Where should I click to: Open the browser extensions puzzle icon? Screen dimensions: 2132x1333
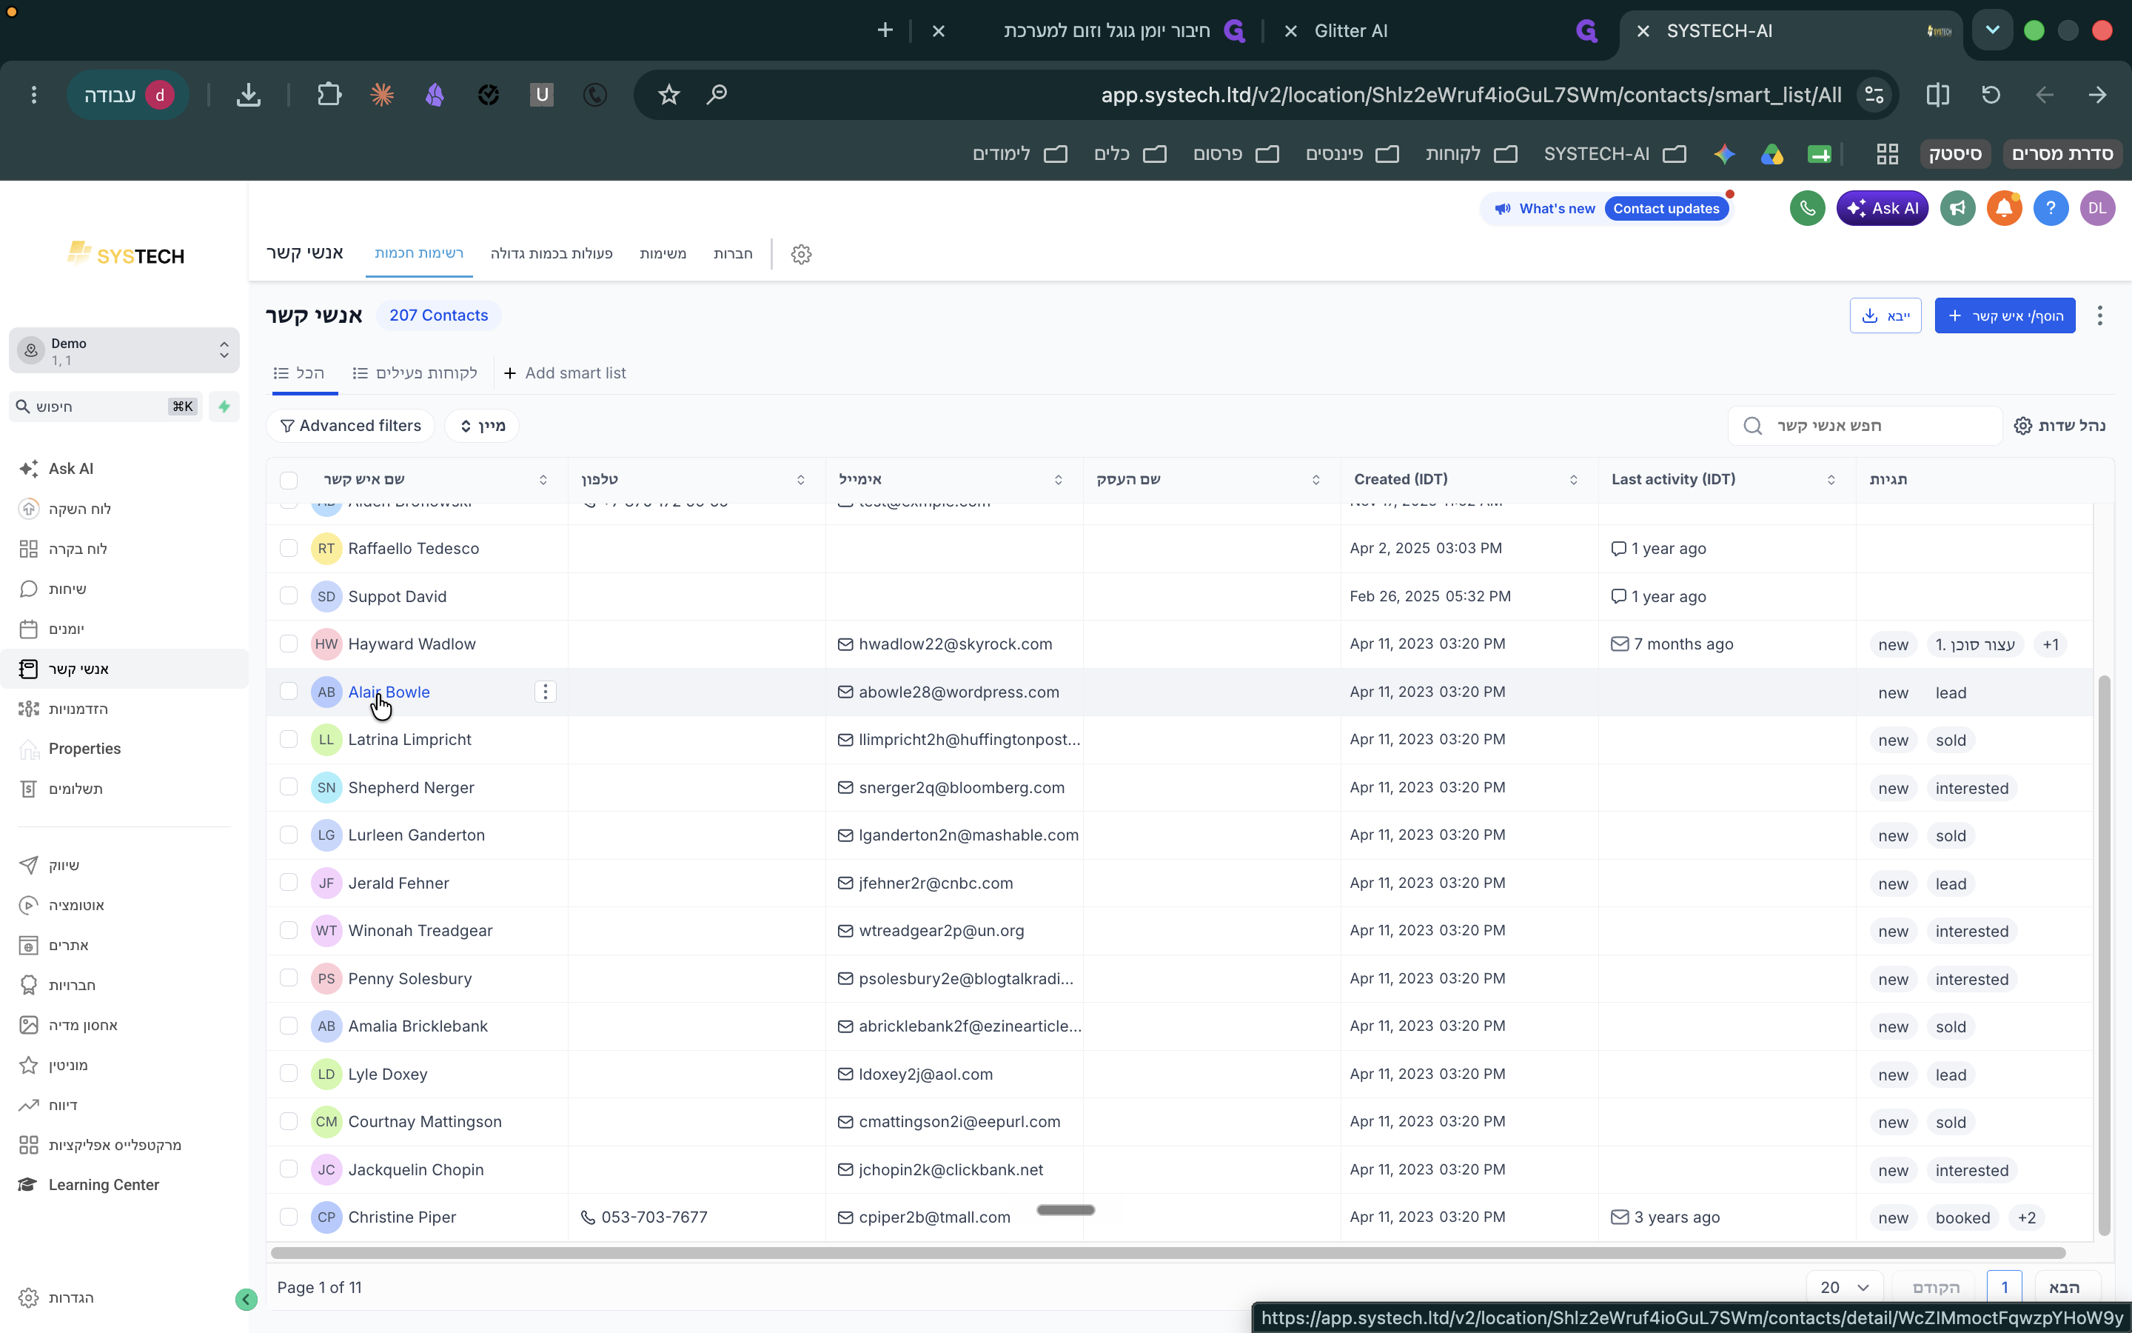coord(329,94)
